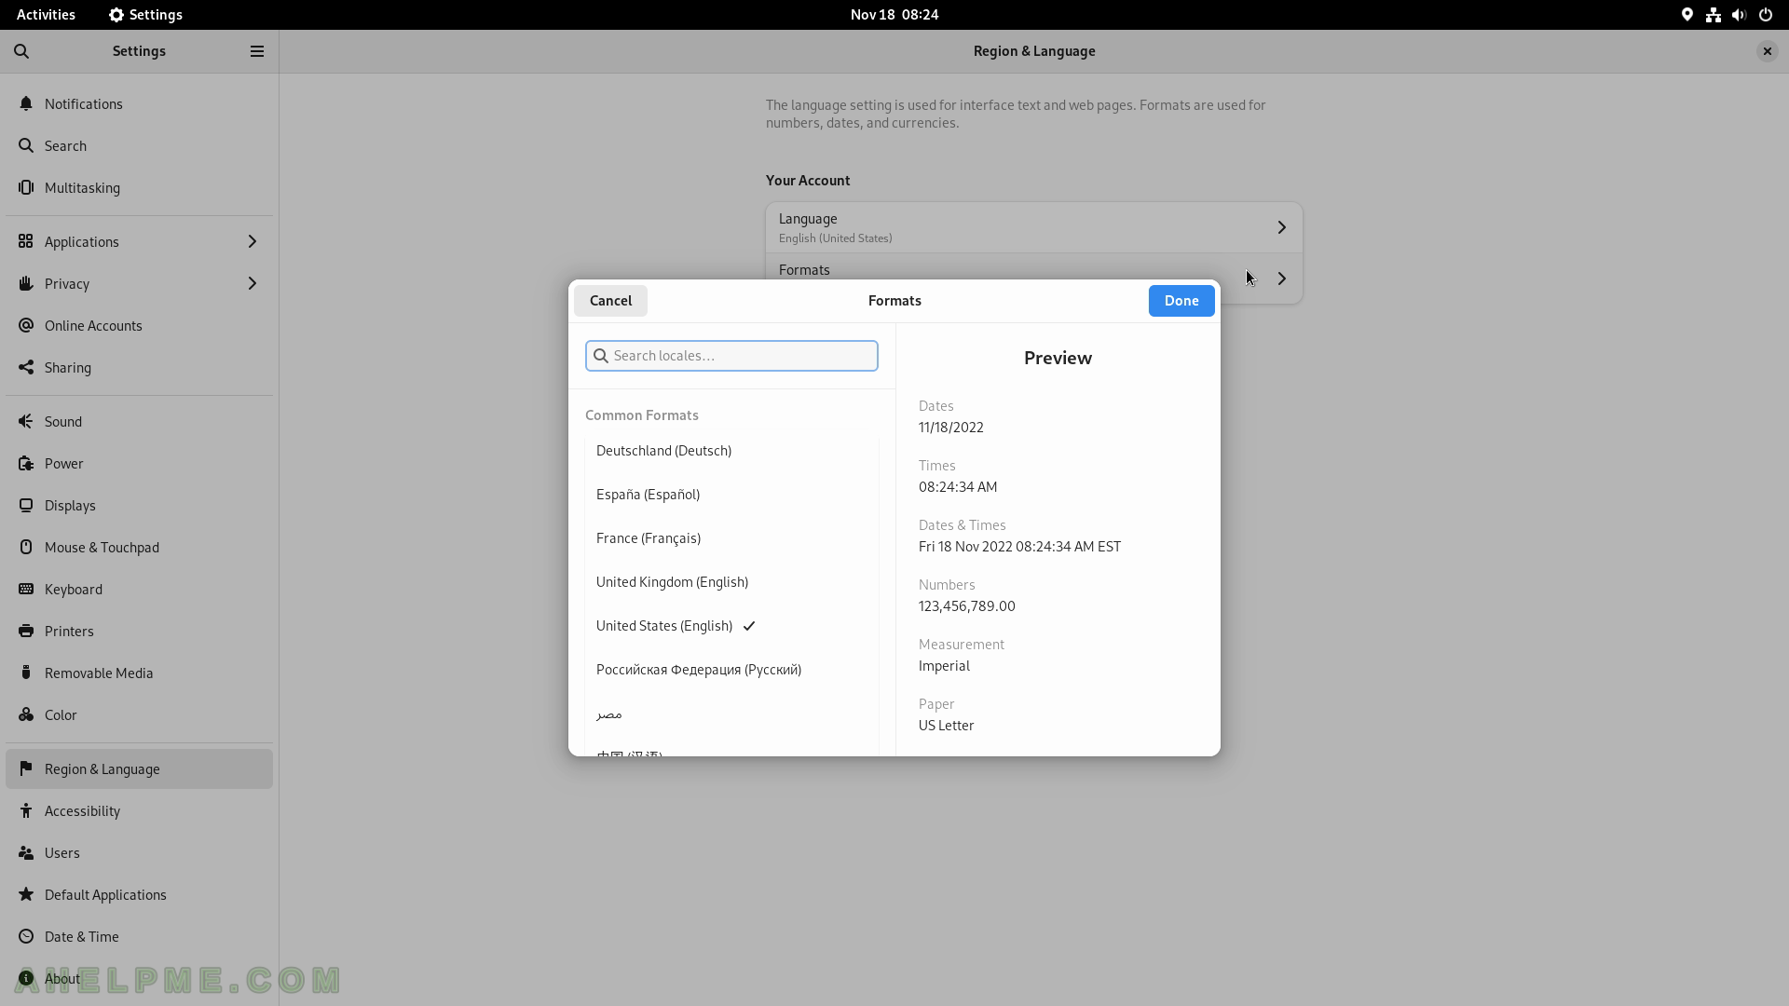Viewport: 1789px width, 1006px height.
Task: Select España (Español) format
Action: coord(731,495)
